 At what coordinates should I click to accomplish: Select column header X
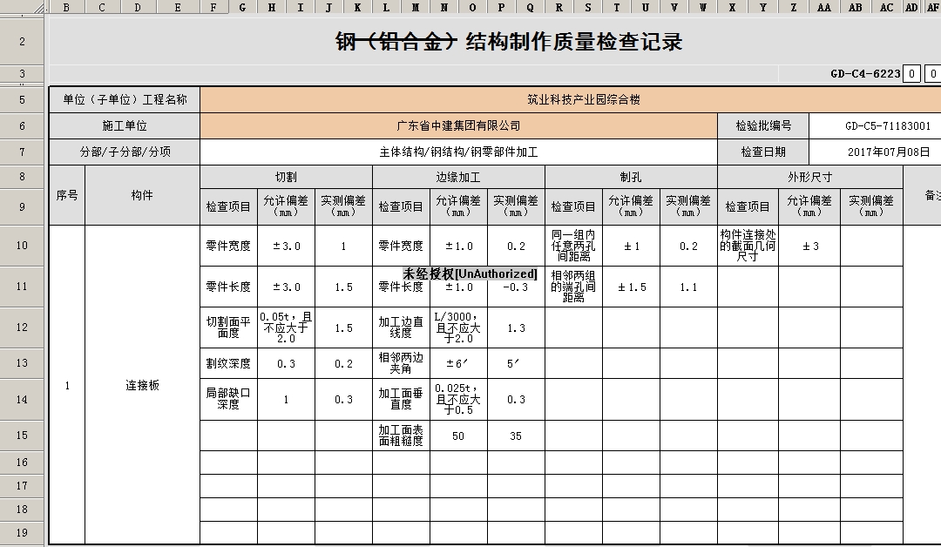732,7
